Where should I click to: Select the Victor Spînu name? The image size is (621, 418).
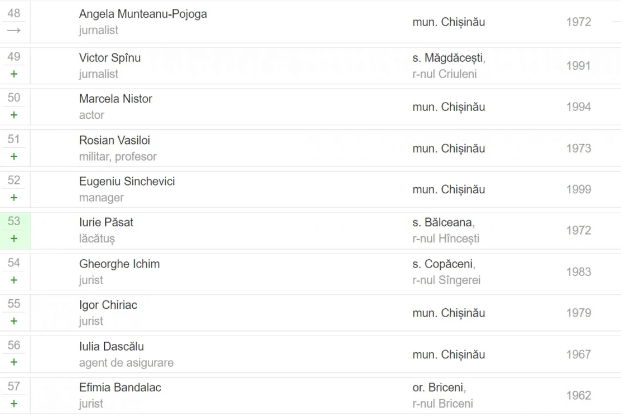tap(110, 58)
